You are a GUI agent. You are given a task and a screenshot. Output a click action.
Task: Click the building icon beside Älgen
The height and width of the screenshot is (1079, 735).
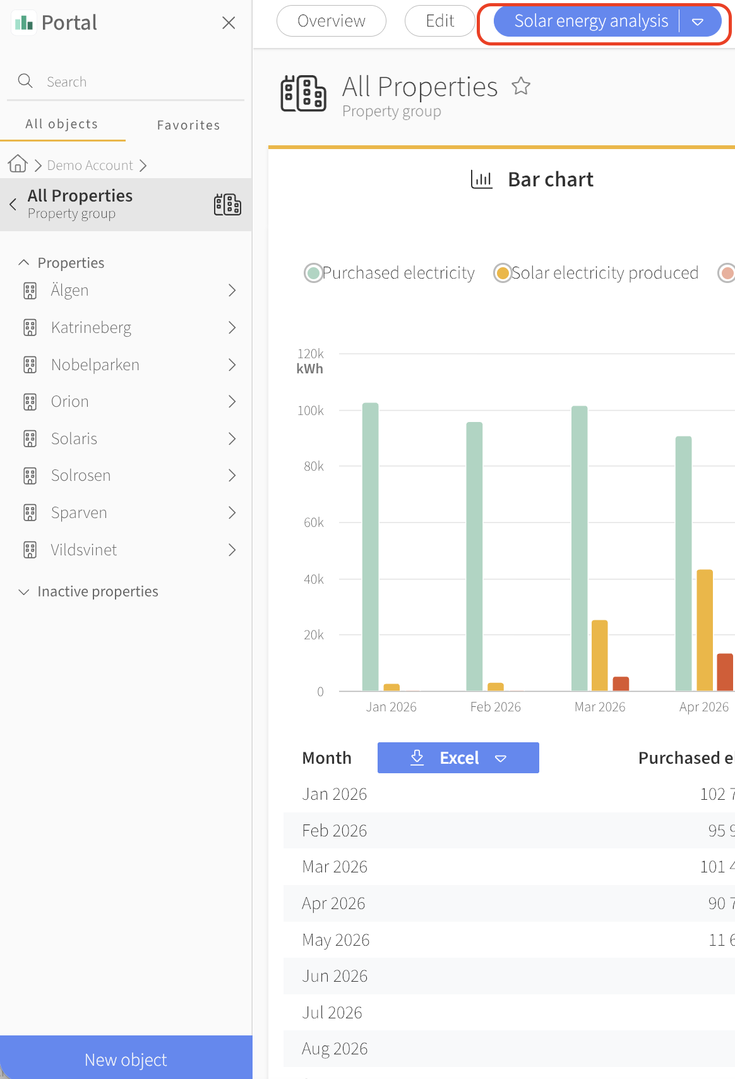(30, 291)
